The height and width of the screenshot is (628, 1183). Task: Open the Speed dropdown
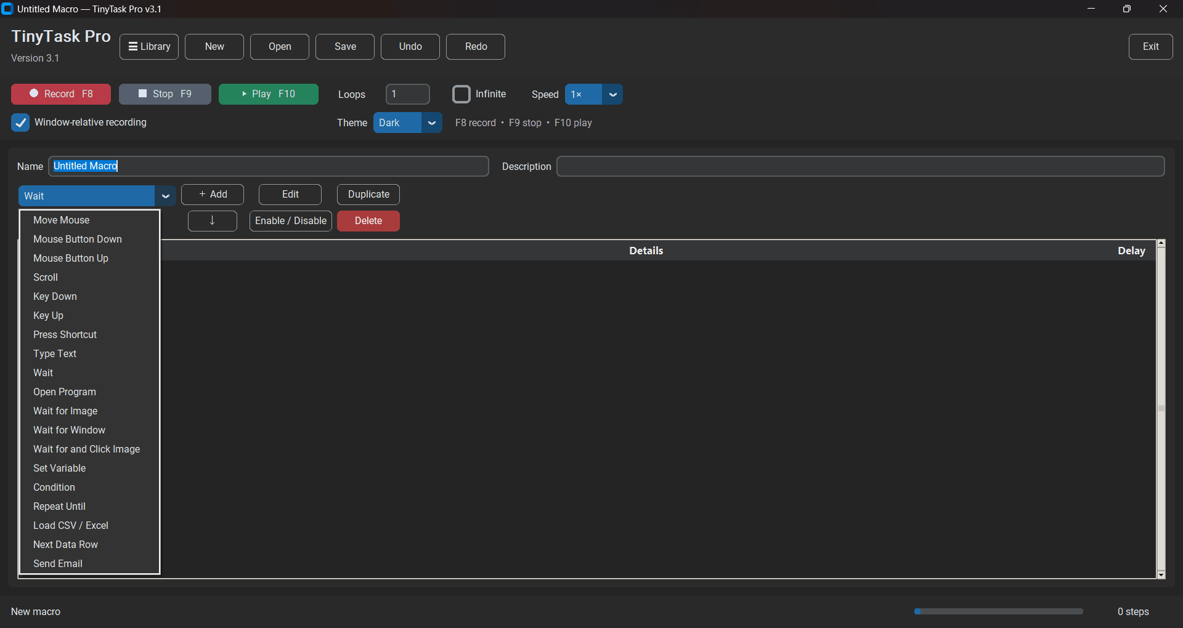(593, 94)
